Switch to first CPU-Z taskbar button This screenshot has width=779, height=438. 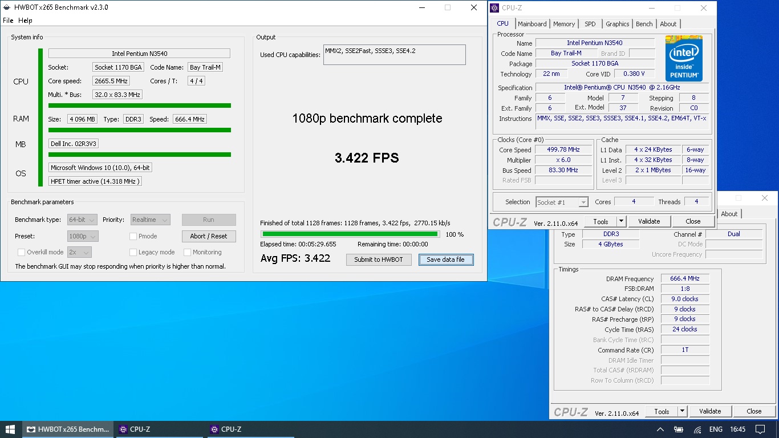pyautogui.click(x=160, y=429)
